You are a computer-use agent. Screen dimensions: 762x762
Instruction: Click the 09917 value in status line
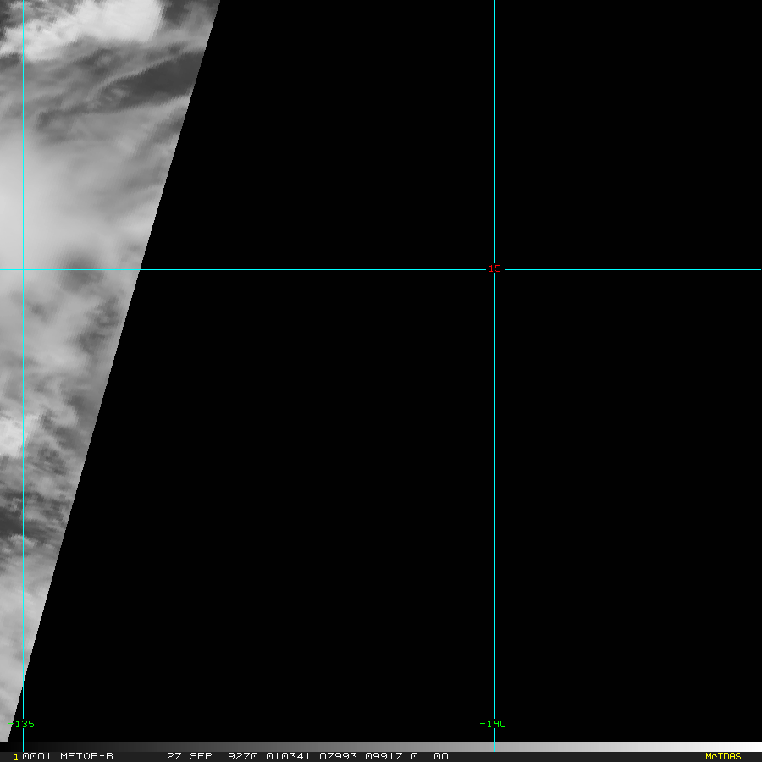click(x=384, y=756)
